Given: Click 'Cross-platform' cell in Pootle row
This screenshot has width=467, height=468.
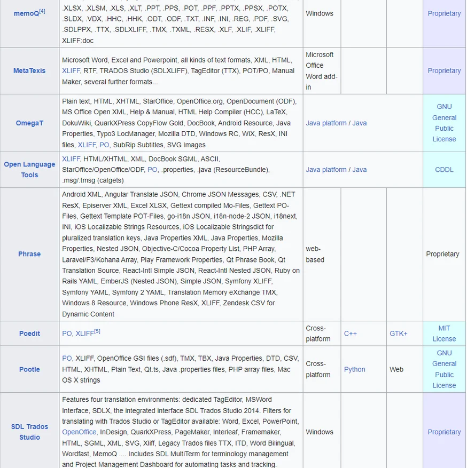Looking at the screenshot, I should tap(322, 369).
